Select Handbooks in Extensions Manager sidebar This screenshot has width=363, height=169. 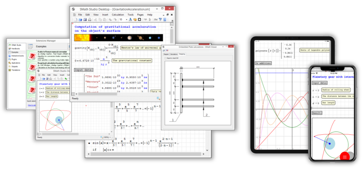(x=15, y=49)
